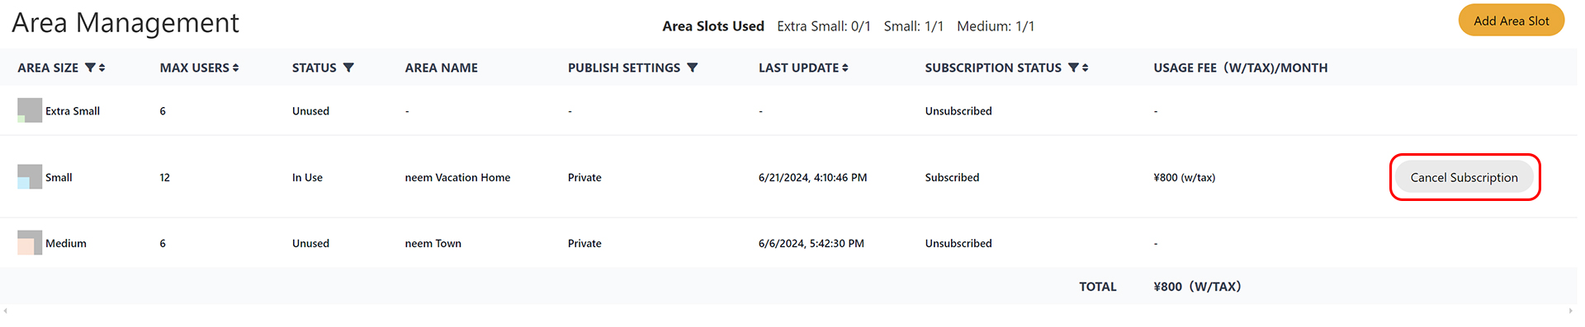This screenshot has width=1585, height=327.
Task: Open the Subscription Status filter icon
Action: click(x=1073, y=68)
